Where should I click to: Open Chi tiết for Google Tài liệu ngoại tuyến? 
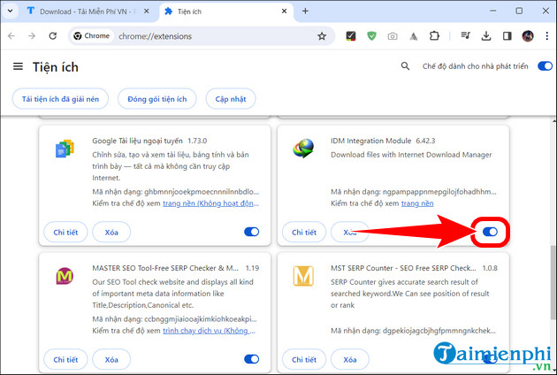65,232
